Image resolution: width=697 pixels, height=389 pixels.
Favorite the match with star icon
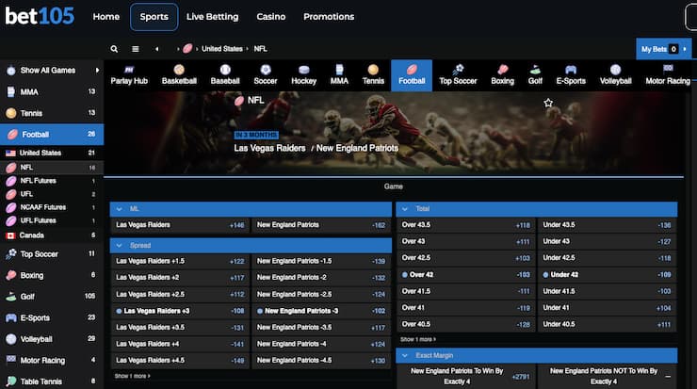click(x=548, y=103)
